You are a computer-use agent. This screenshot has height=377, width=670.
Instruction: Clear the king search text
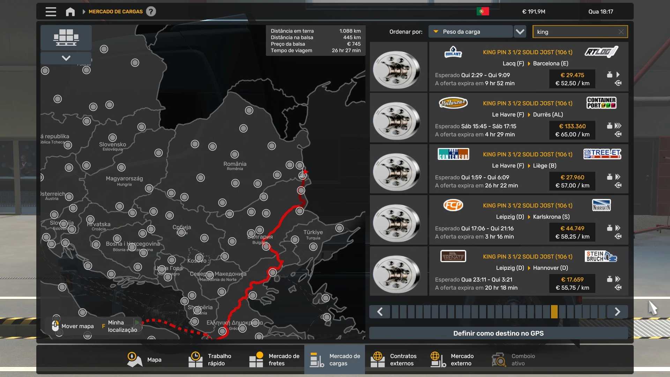[621, 32]
